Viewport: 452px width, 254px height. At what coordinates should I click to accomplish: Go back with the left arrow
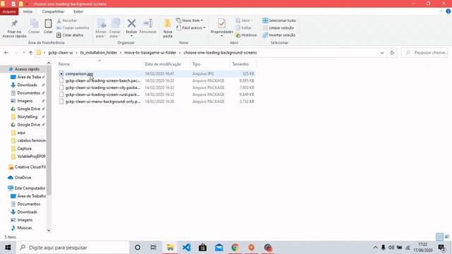pos(6,53)
